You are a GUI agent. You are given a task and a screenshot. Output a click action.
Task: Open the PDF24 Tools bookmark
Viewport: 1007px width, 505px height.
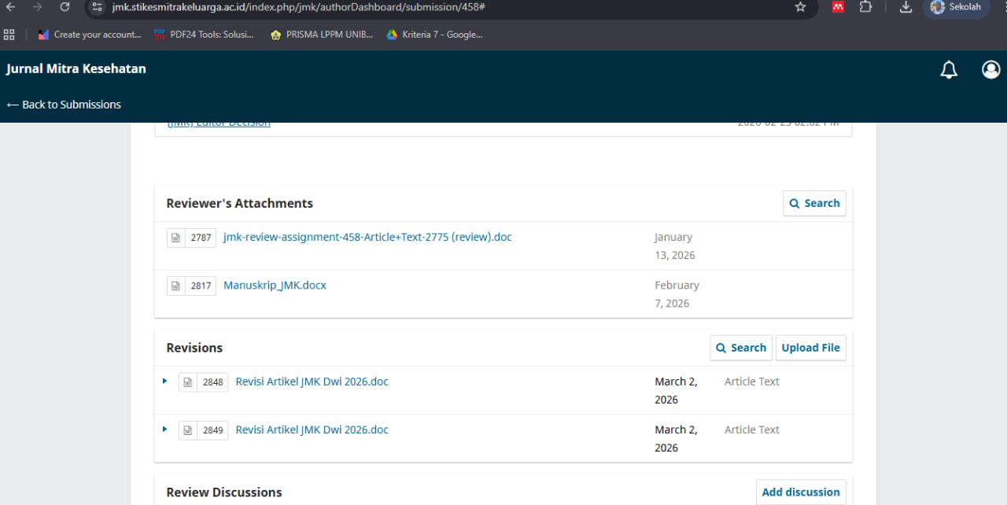[x=205, y=35]
